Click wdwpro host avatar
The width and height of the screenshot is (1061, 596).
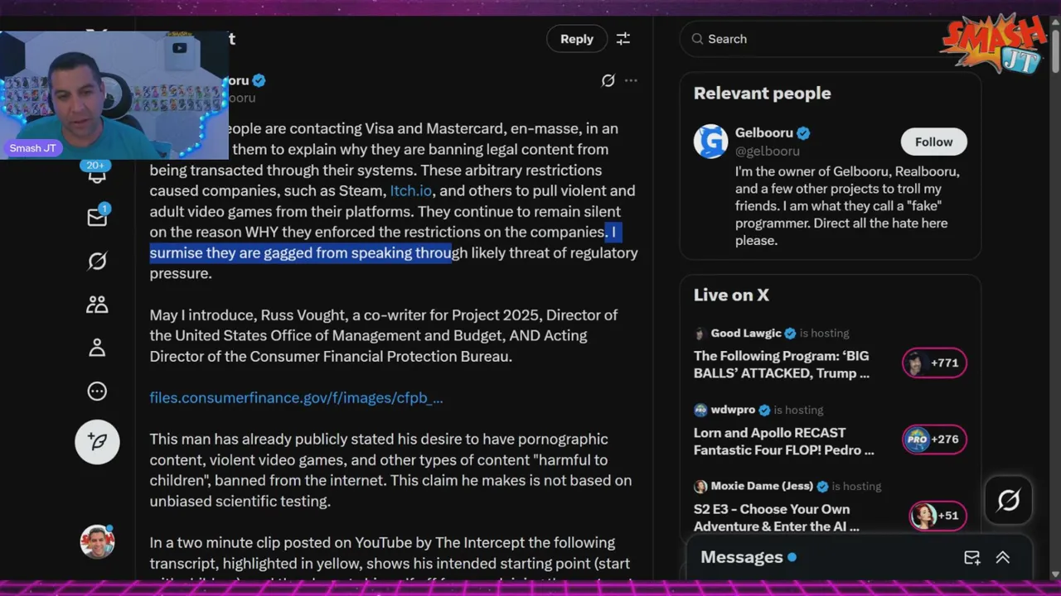(x=700, y=410)
